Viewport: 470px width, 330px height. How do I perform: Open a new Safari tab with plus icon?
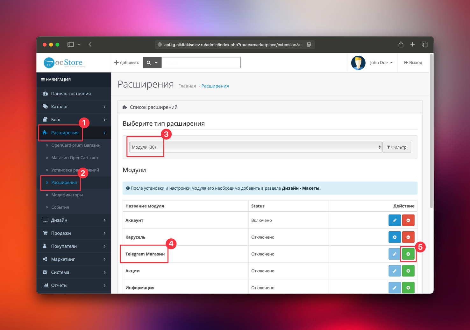pos(412,45)
